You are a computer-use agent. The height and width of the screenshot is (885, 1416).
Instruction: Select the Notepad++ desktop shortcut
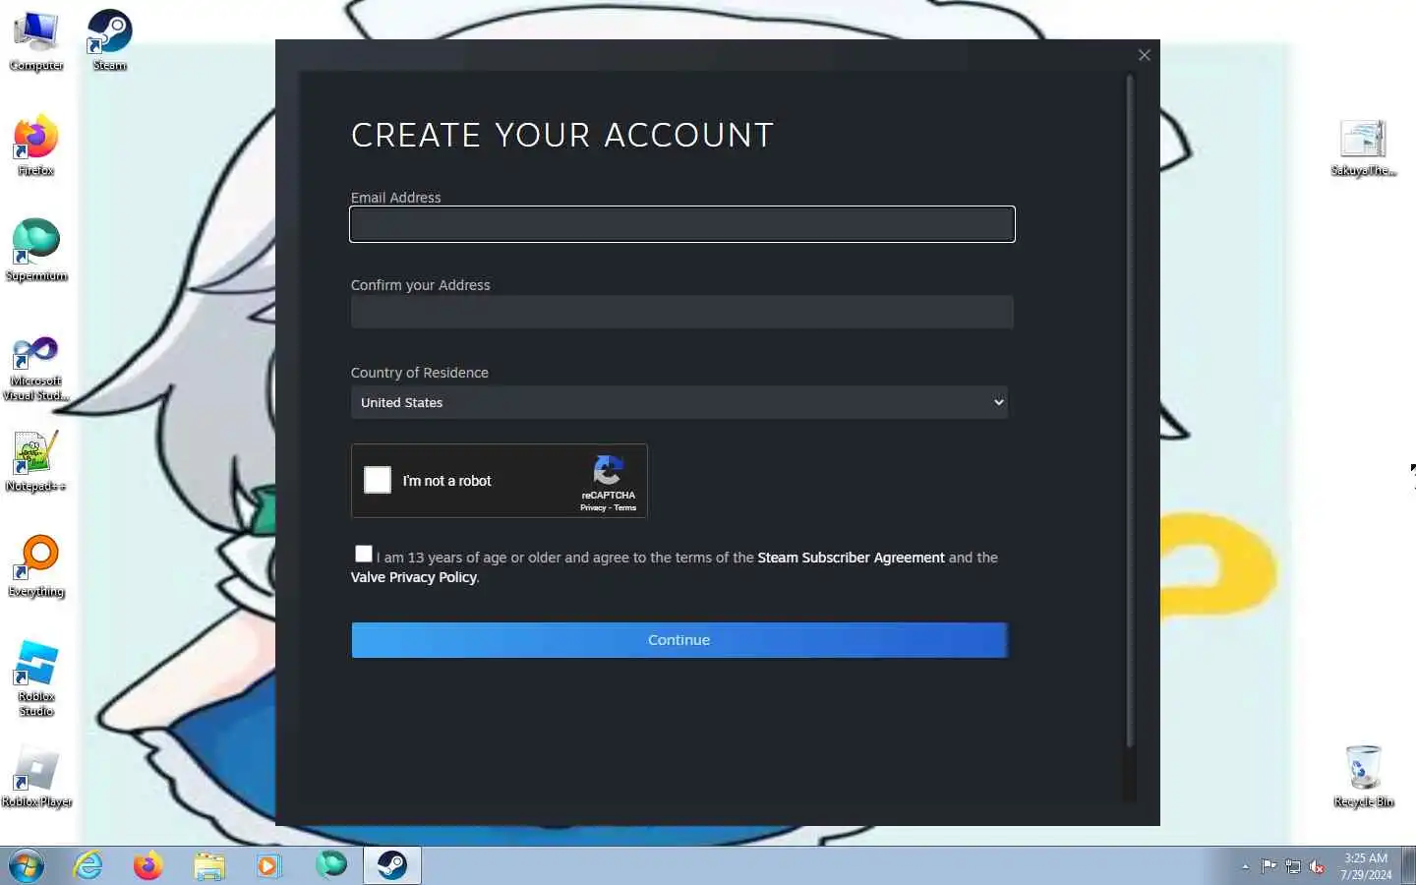click(x=36, y=461)
